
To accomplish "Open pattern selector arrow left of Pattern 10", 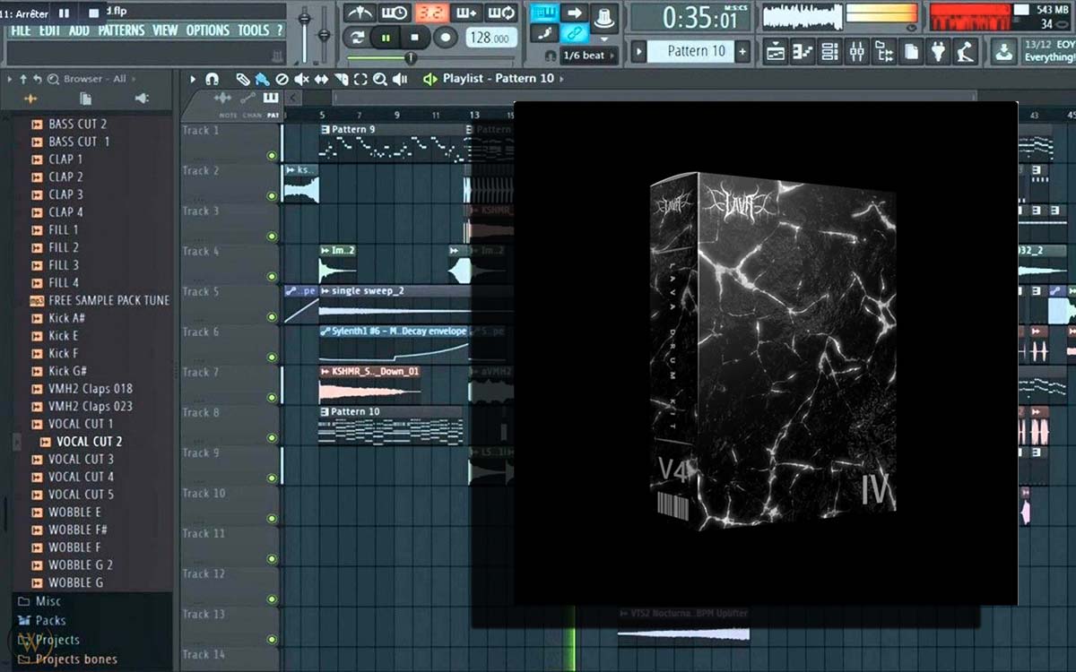I will [x=638, y=52].
